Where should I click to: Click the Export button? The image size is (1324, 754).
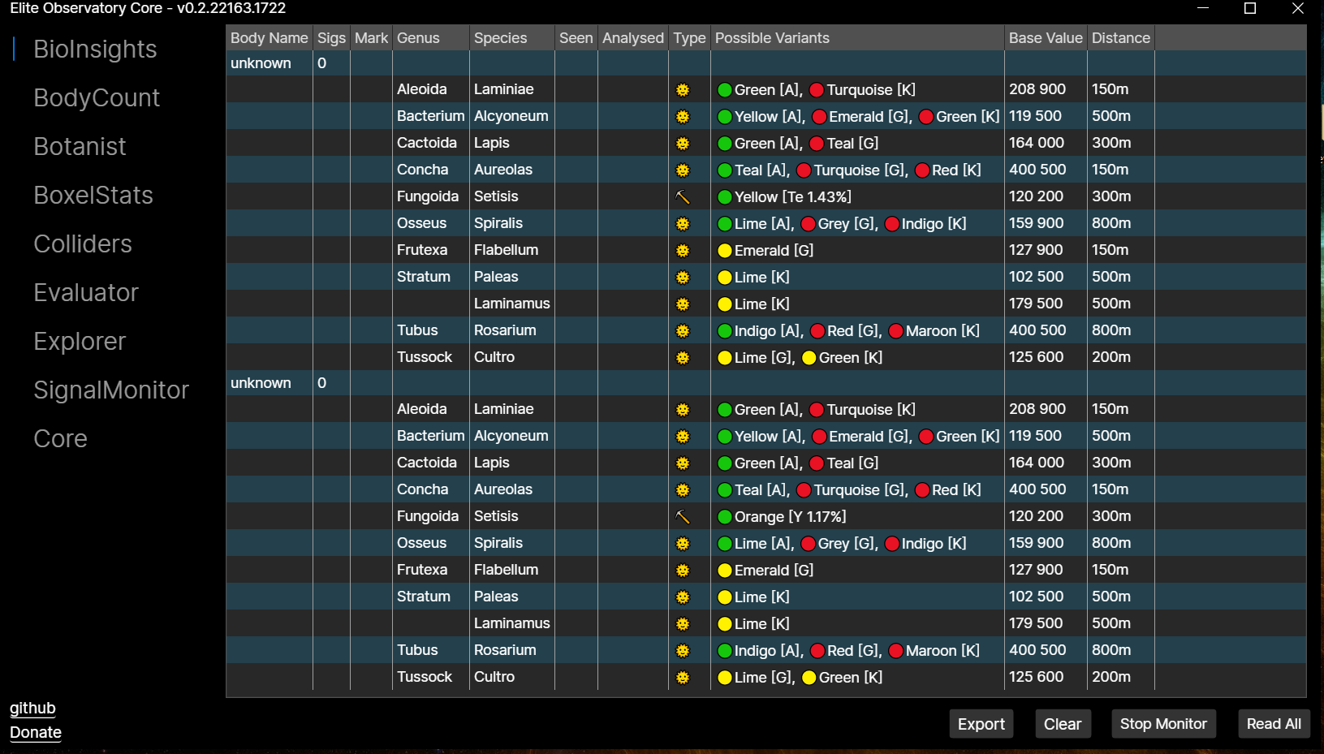981,724
